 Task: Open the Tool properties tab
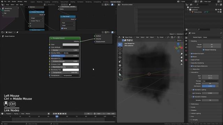[186, 34]
